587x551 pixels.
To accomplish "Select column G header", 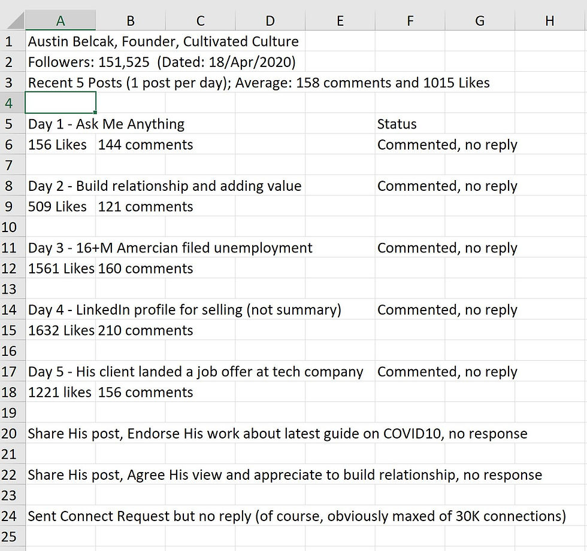I will tap(480, 20).
